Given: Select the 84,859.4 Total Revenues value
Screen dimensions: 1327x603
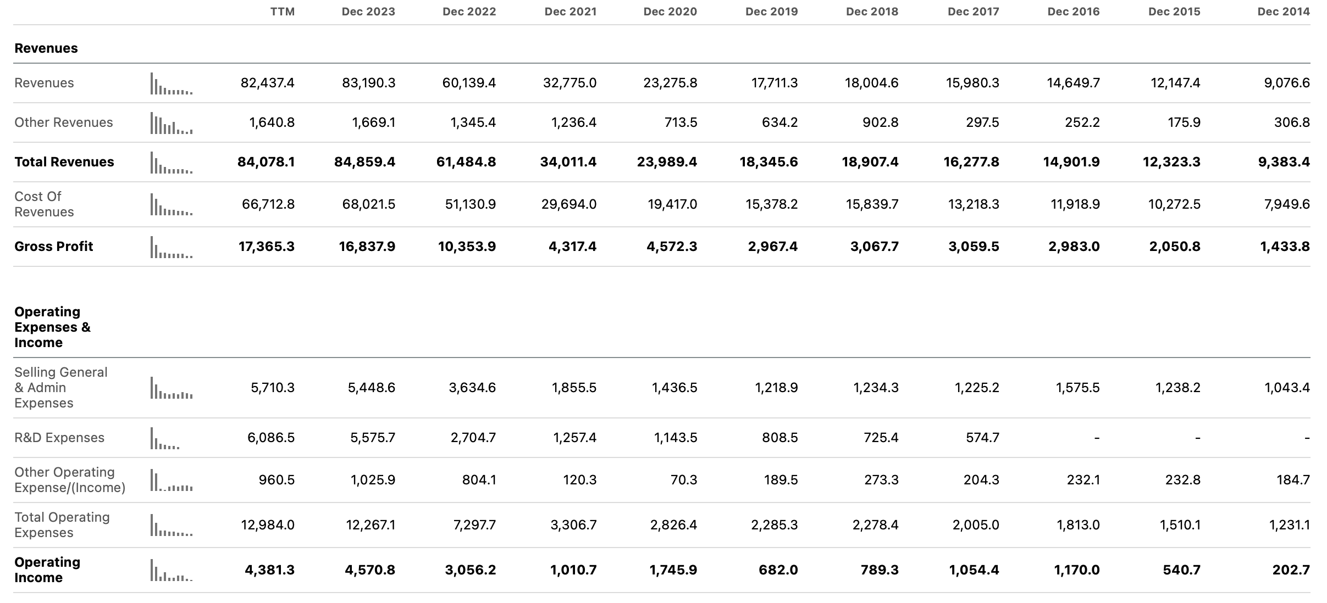Looking at the screenshot, I should tap(366, 162).
